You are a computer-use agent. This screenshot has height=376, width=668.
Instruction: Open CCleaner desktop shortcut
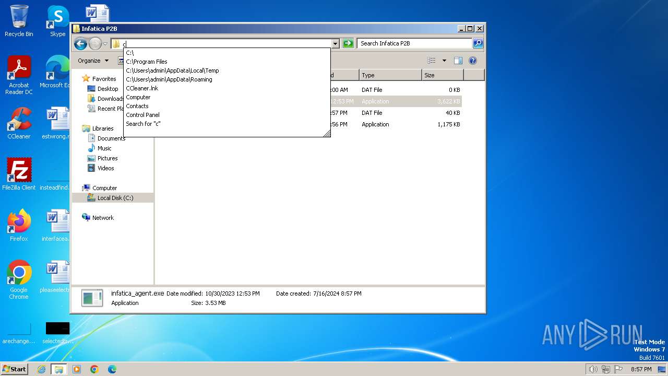pyautogui.click(x=19, y=123)
